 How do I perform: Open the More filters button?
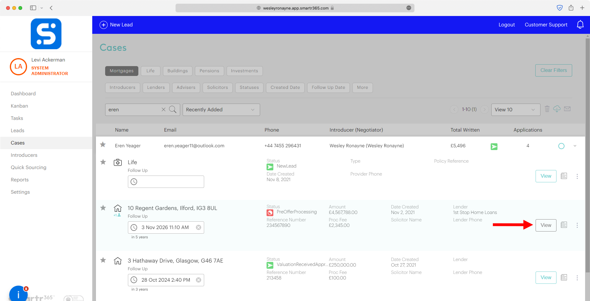tap(362, 88)
